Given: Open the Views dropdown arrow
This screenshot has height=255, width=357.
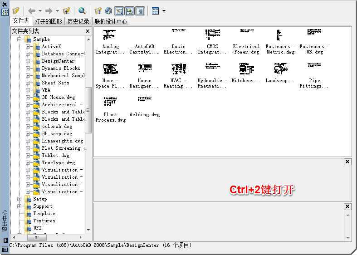Looking at the screenshot, I should [x=164, y=11].
